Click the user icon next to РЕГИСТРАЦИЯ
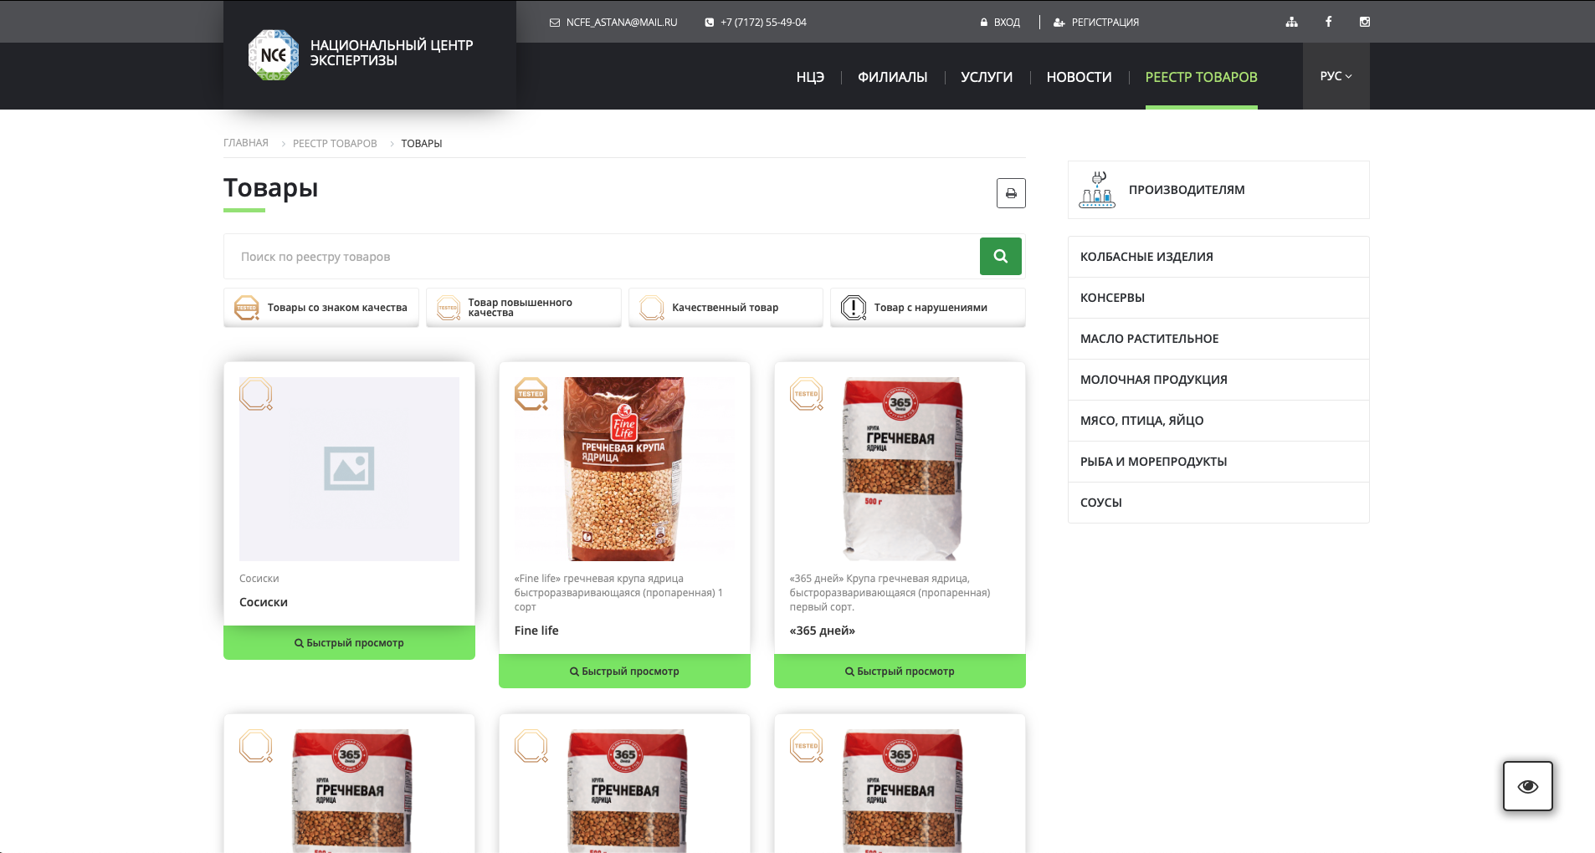1595x853 pixels. [1059, 23]
